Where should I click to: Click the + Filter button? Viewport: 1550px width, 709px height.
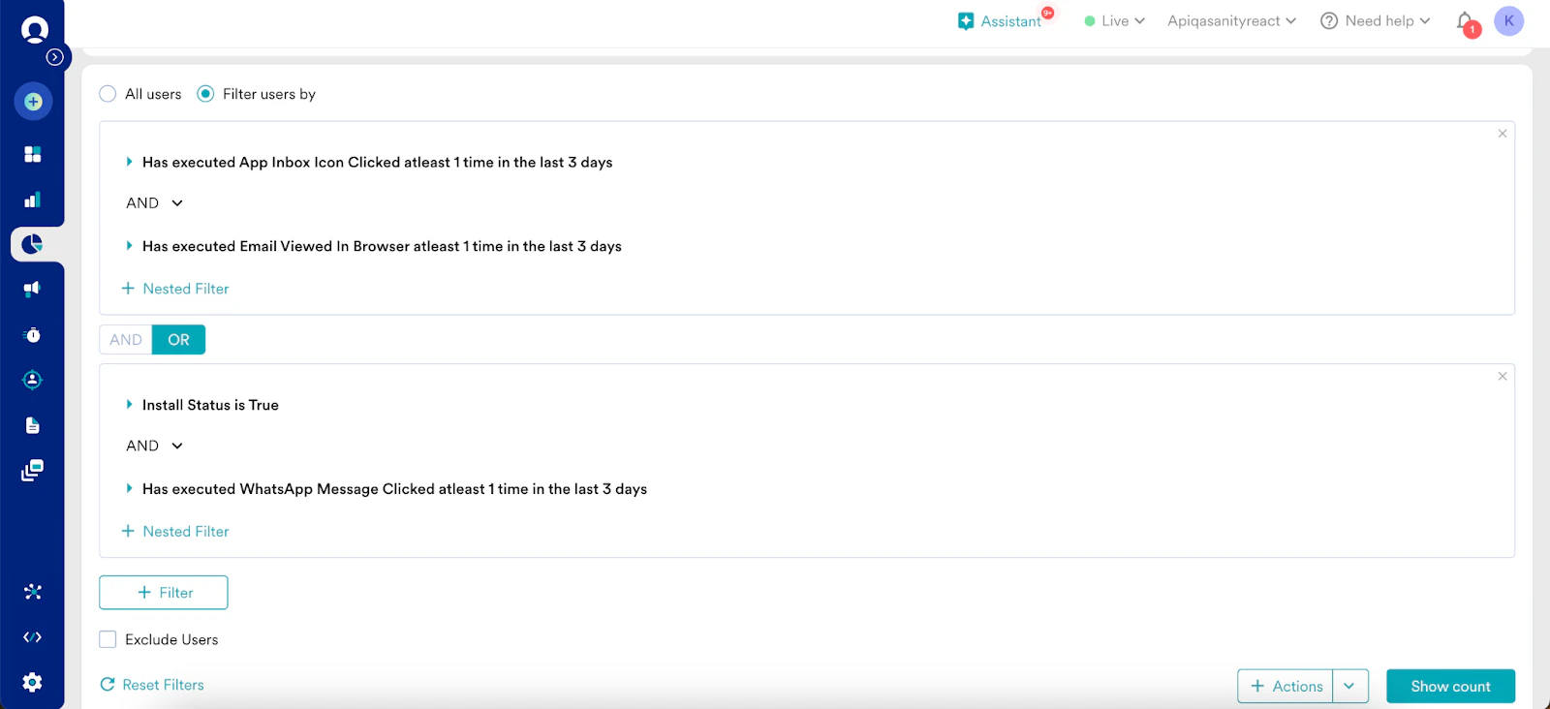click(164, 593)
